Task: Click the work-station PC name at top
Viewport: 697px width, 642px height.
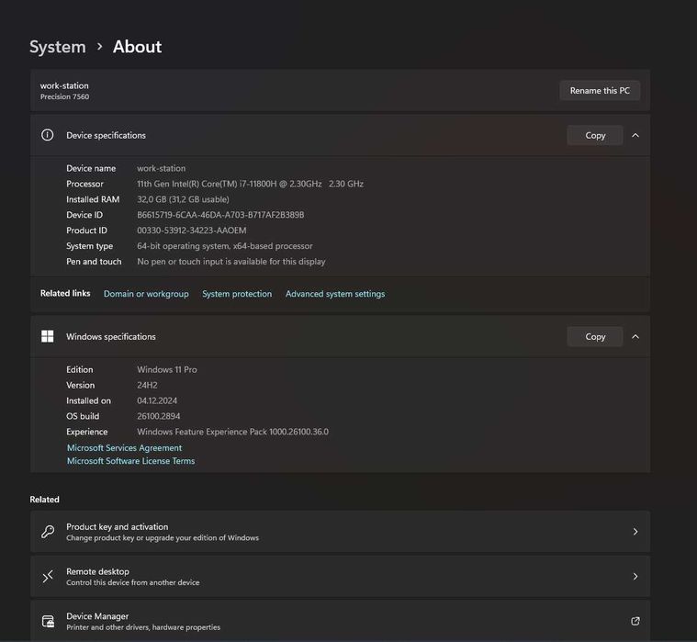Action: (x=64, y=85)
